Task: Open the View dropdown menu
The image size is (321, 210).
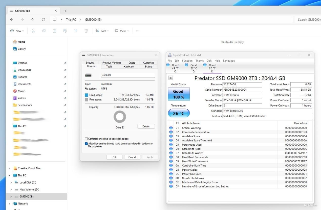Action: [x=122, y=31]
